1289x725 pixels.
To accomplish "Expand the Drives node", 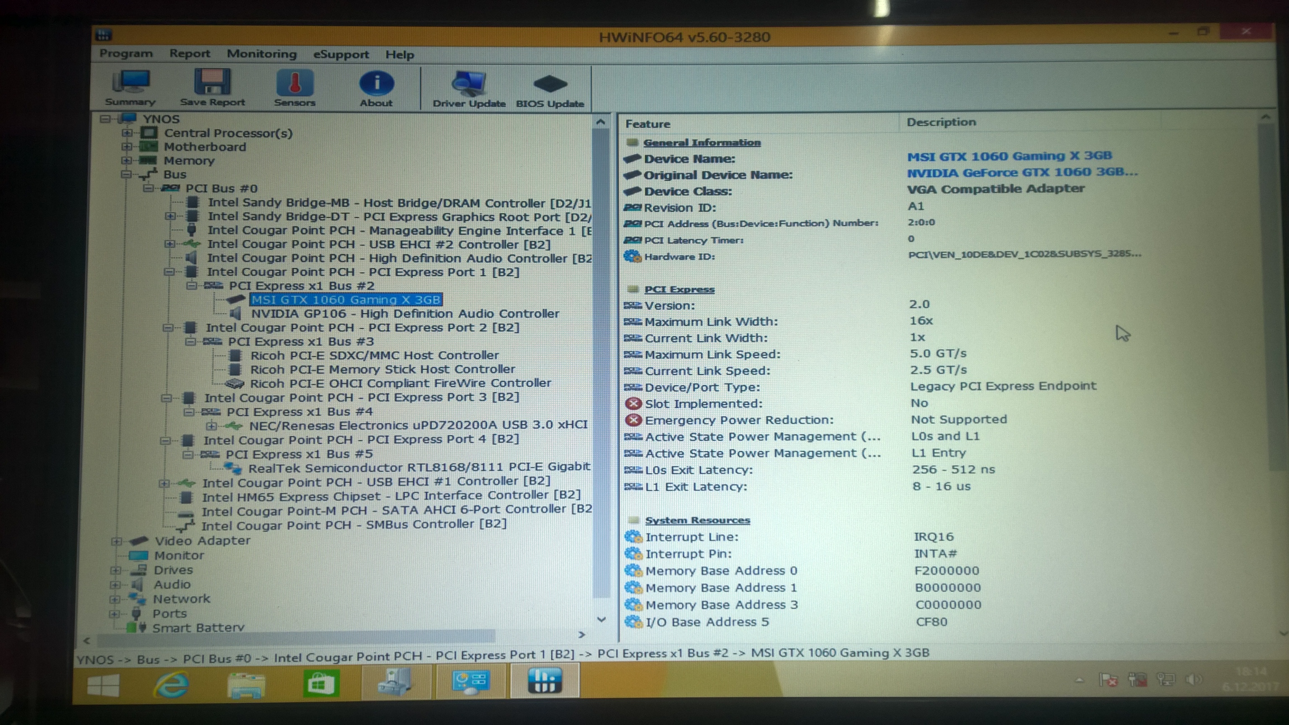I will coord(115,571).
